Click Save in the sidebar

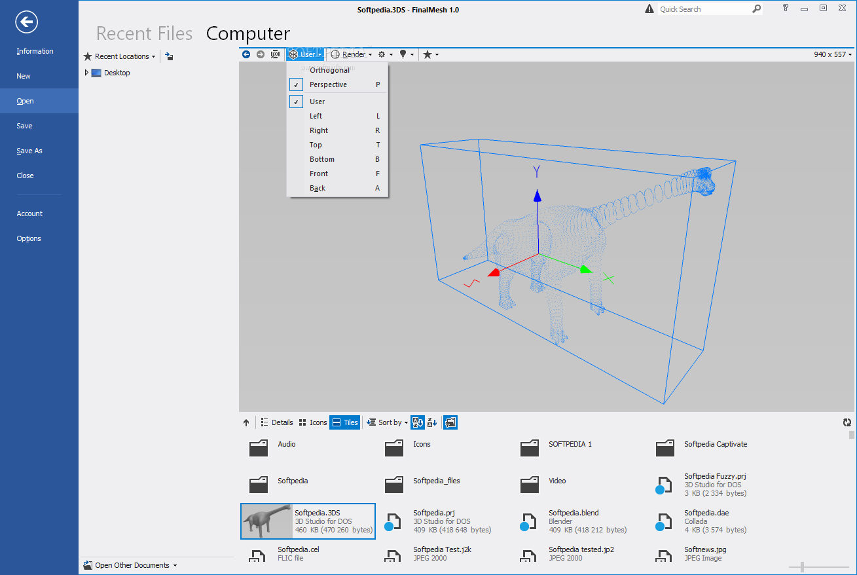tap(39, 126)
